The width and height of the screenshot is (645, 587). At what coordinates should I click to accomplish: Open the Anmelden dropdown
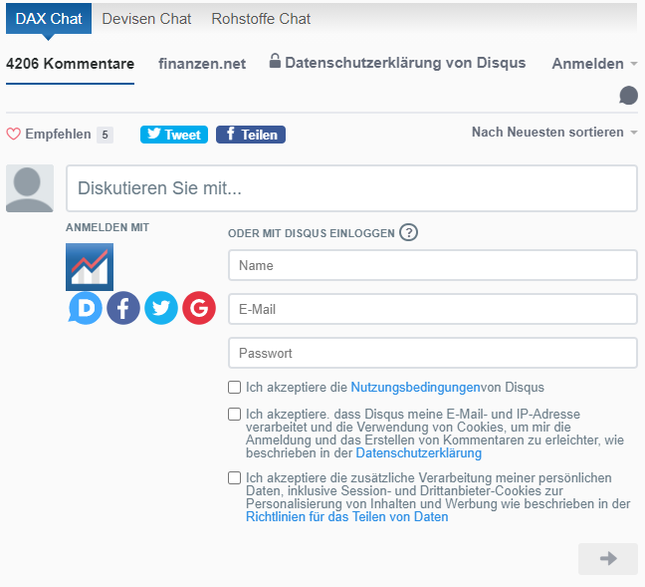click(x=594, y=64)
